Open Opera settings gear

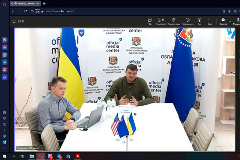(5, 136)
